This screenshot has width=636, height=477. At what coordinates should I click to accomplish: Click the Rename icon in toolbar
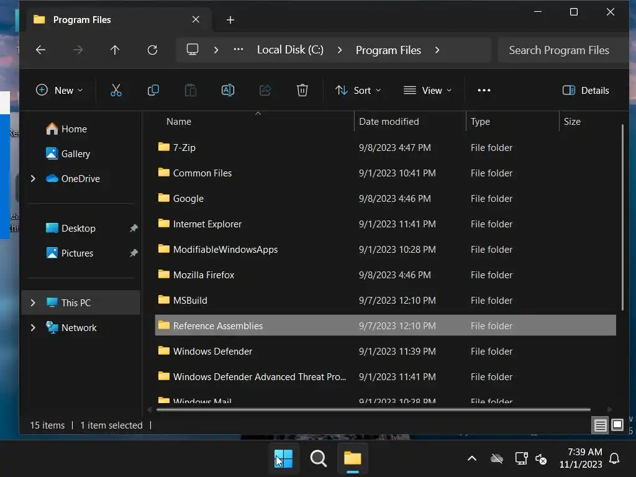228,90
